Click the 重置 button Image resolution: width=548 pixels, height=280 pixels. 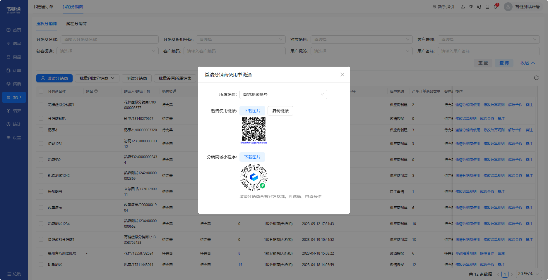click(483, 63)
